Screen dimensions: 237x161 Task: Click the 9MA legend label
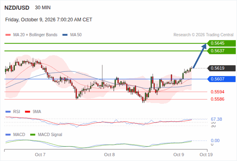click(x=37, y=112)
